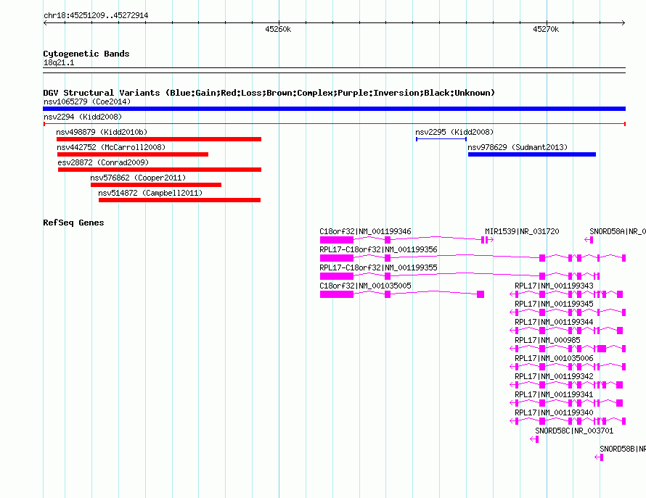Click the RPL17|NM_001199342 label
The width and height of the screenshot is (646, 498).
point(554,377)
